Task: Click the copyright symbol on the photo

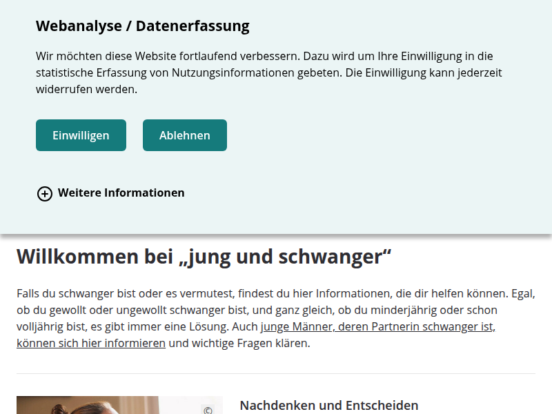Action: (x=208, y=409)
